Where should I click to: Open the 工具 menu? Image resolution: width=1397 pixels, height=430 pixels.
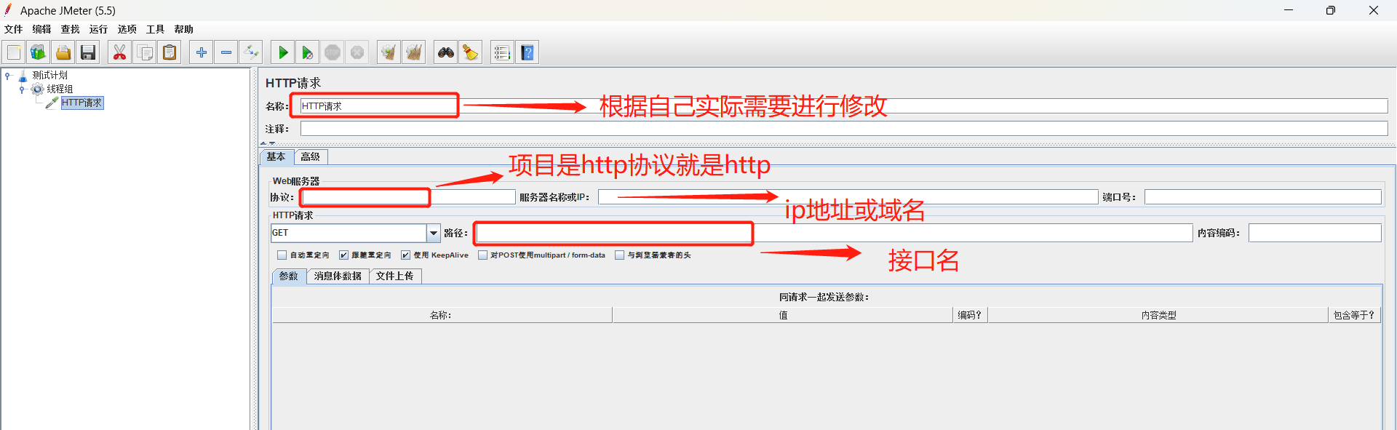click(155, 29)
